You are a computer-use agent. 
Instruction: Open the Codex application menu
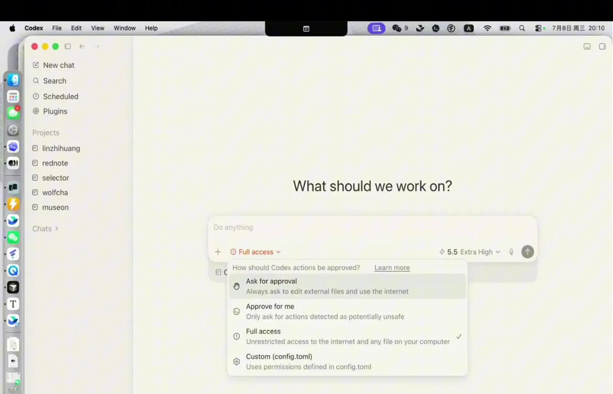34,28
